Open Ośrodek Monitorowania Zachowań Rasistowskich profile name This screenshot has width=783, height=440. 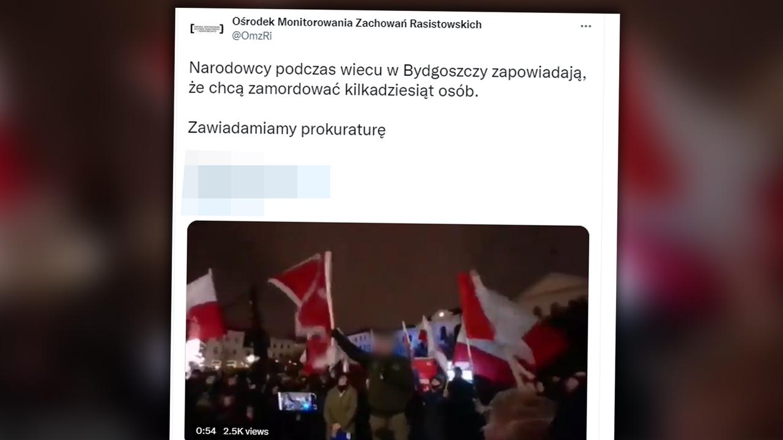pos(357,24)
